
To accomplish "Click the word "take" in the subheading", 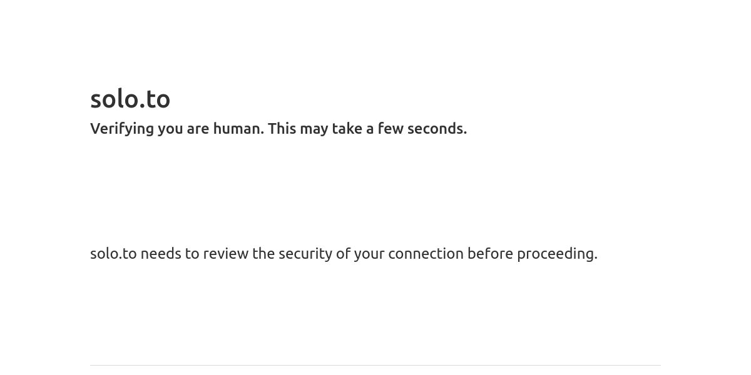I will point(347,128).
